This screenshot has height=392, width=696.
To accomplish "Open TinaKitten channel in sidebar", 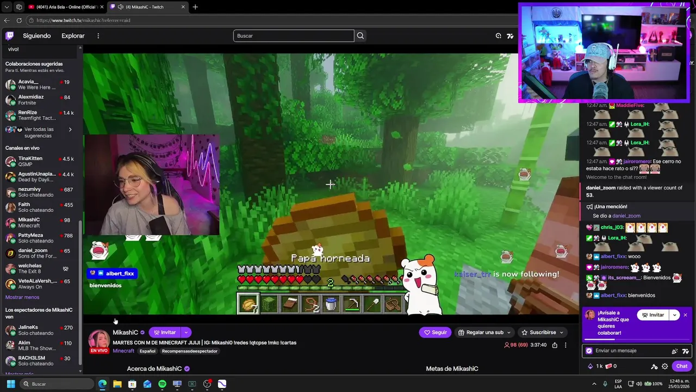I will pyautogui.click(x=40, y=162).
